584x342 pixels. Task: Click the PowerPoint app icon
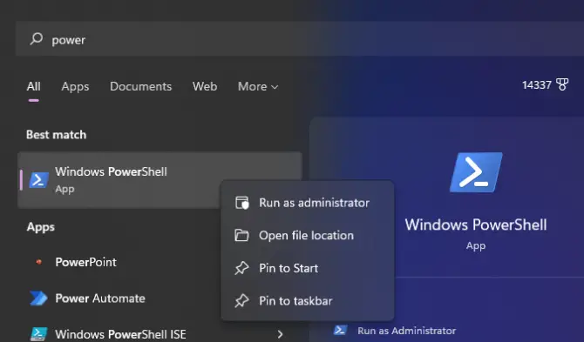tap(38, 262)
